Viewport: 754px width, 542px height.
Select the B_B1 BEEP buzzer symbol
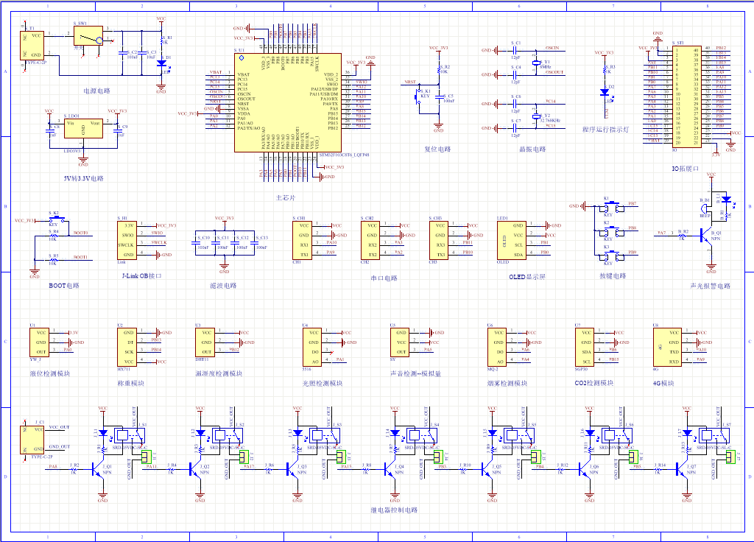point(705,208)
